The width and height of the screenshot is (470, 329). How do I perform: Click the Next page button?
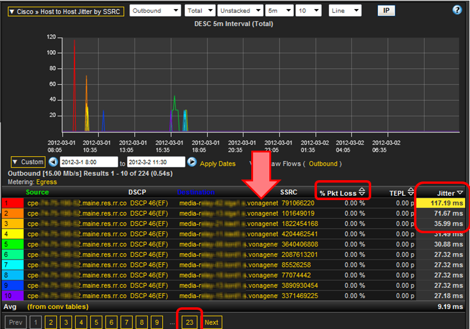click(211, 322)
